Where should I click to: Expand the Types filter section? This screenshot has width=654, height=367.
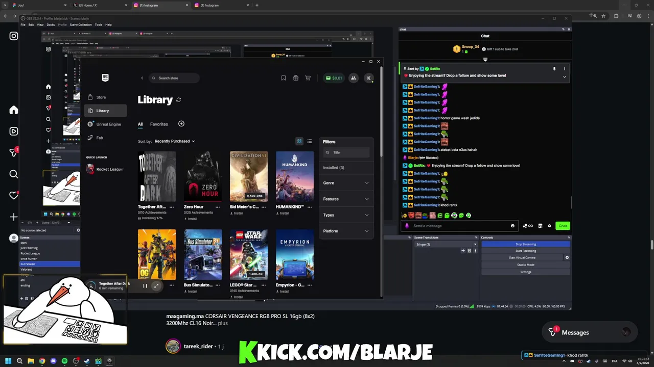pos(346,215)
